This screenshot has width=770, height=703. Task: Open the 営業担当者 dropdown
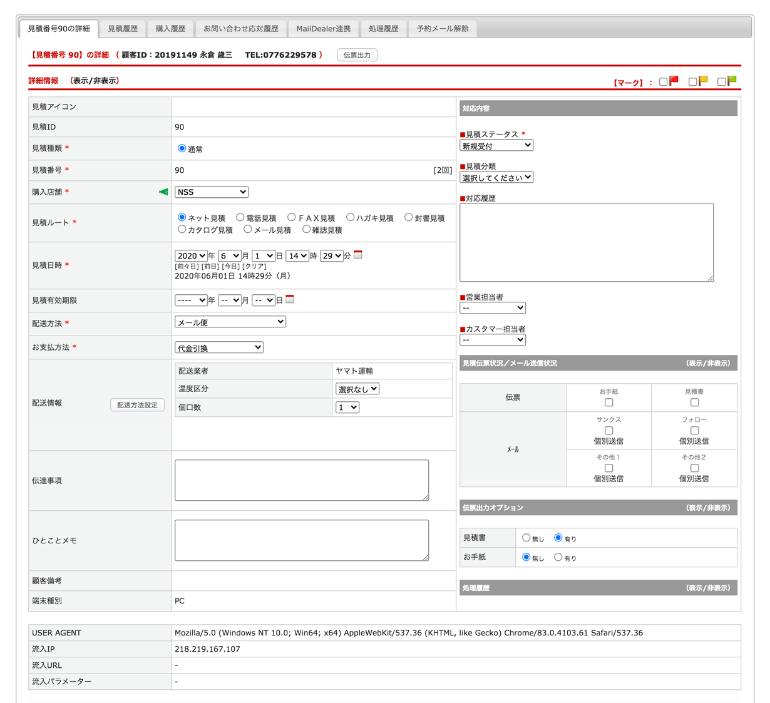[x=493, y=308]
